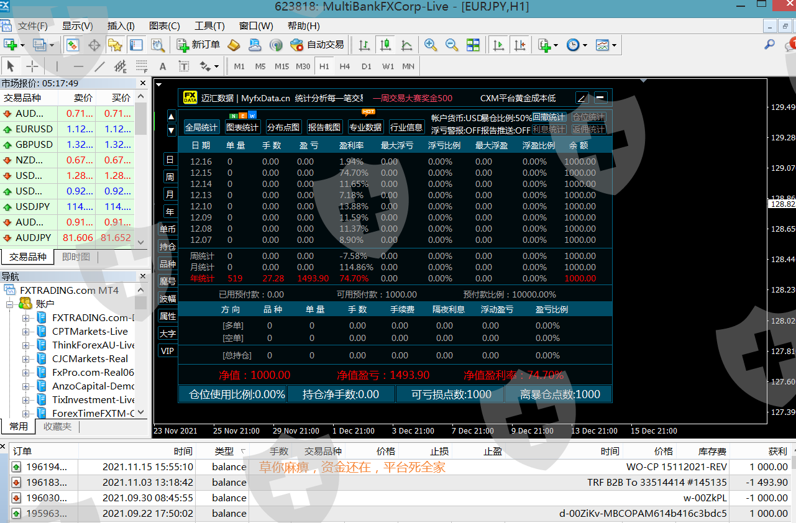796x523 pixels.
Task: Click 图表统计 button in stats panel
Action: [242, 127]
